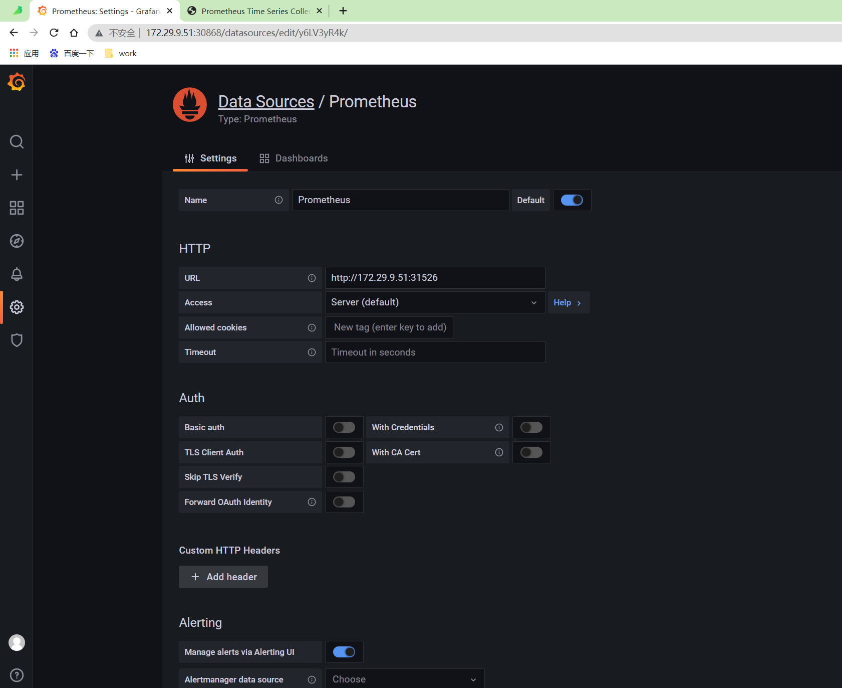Click the info icon next to Name

click(x=278, y=200)
